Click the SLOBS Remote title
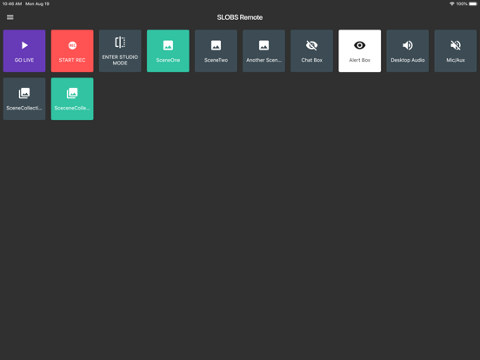Viewport: 480px width, 360px height. click(240, 17)
